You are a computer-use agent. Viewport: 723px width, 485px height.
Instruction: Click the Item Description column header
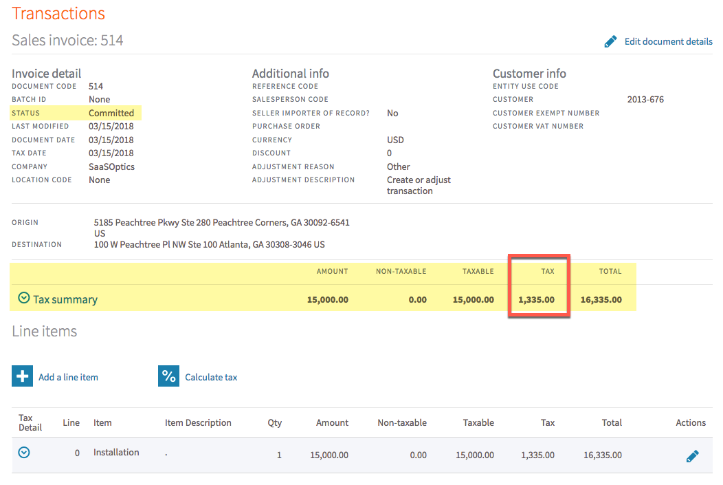click(x=198, y=422)
